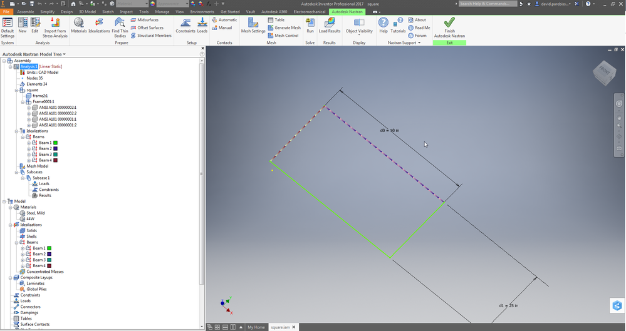Viewport: 626px width, 331px height.
Task: Collapse the Composite Layups node
Action: [x=11, y=278]
